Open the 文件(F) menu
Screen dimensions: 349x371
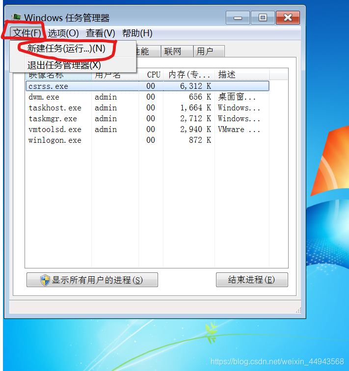[x=27, y=33]
